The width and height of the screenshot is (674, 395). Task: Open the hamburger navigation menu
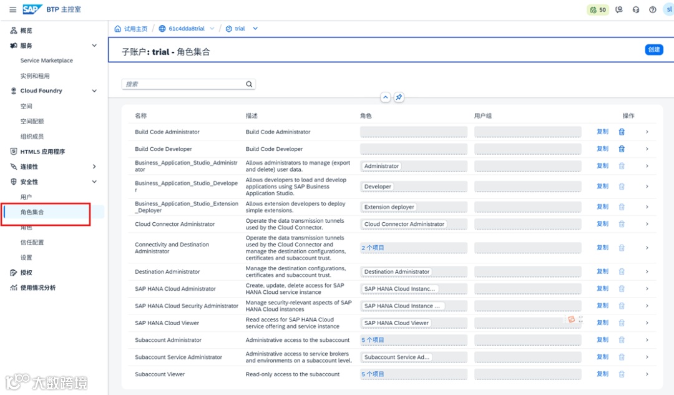coord(13,9)
